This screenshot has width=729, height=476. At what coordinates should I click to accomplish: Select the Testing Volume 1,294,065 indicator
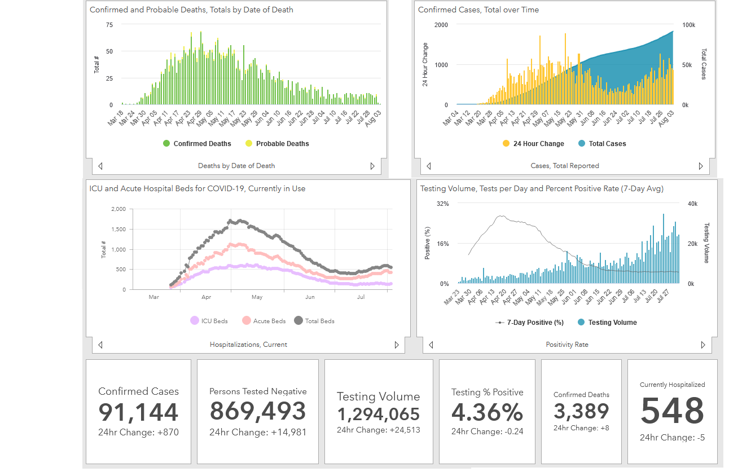coord(379,412)
